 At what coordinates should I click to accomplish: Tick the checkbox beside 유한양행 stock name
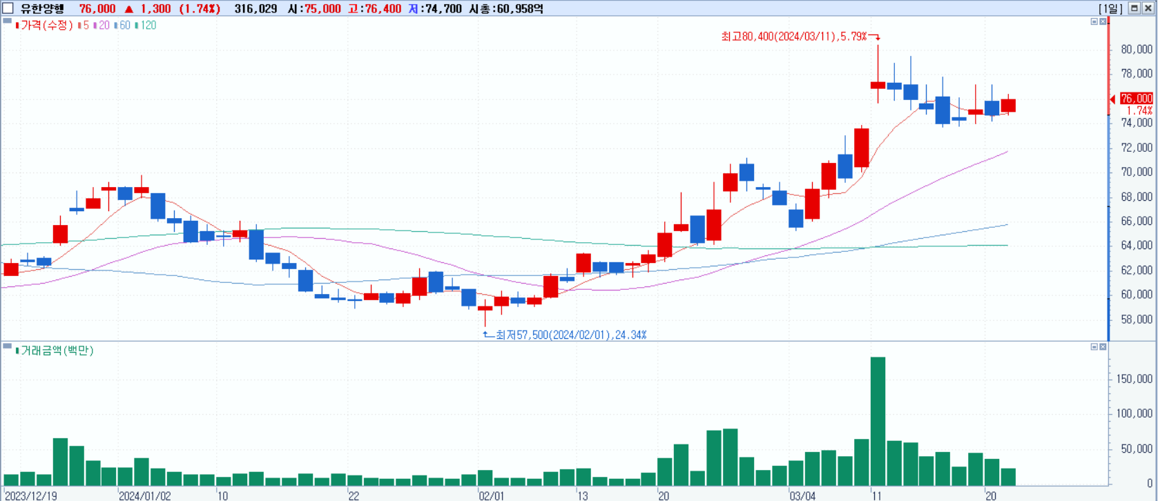pyautogui.click(x=8, y=8)
